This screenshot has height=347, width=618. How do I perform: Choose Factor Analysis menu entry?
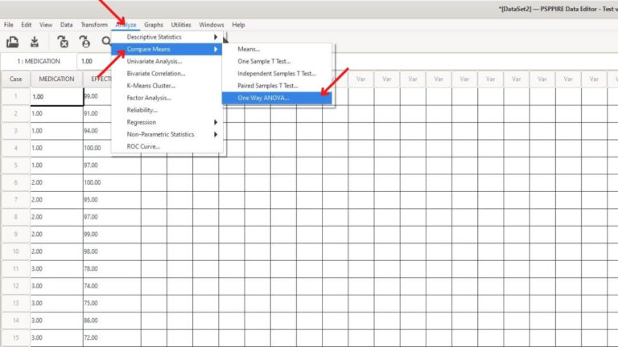tap(167, 98)
